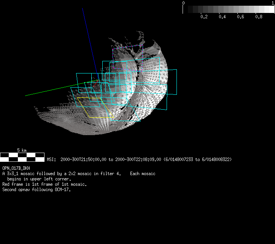Click the 0.4 tick label on colorbar
This screenshot has height=244, width=275.
tap(223, 17)
